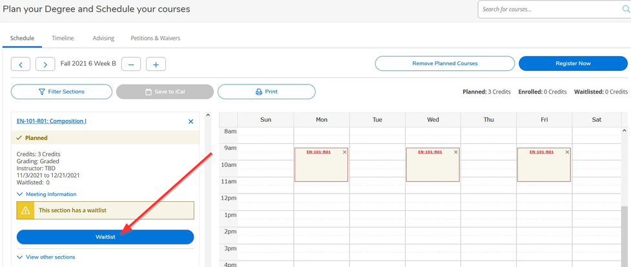Image resolution: width=631 pixels, height=267 pixels.
Task: Click 'Waitlisted: 0 Credits' text
Action: click(x=601, y=92)
